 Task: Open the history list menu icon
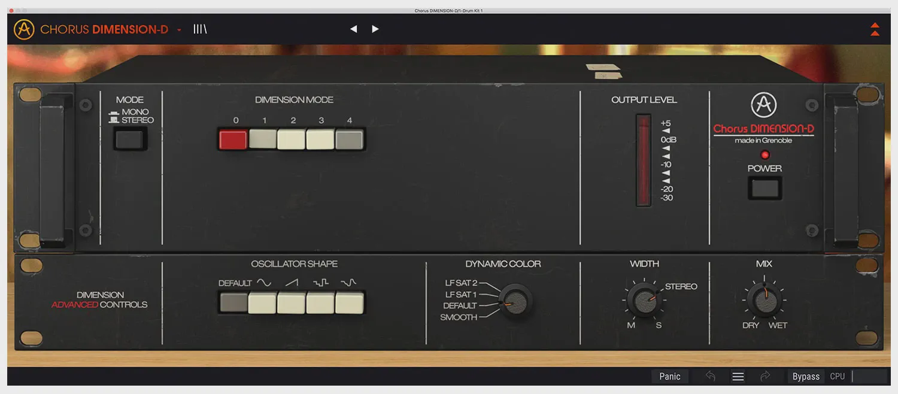click(x=738, y=376)
